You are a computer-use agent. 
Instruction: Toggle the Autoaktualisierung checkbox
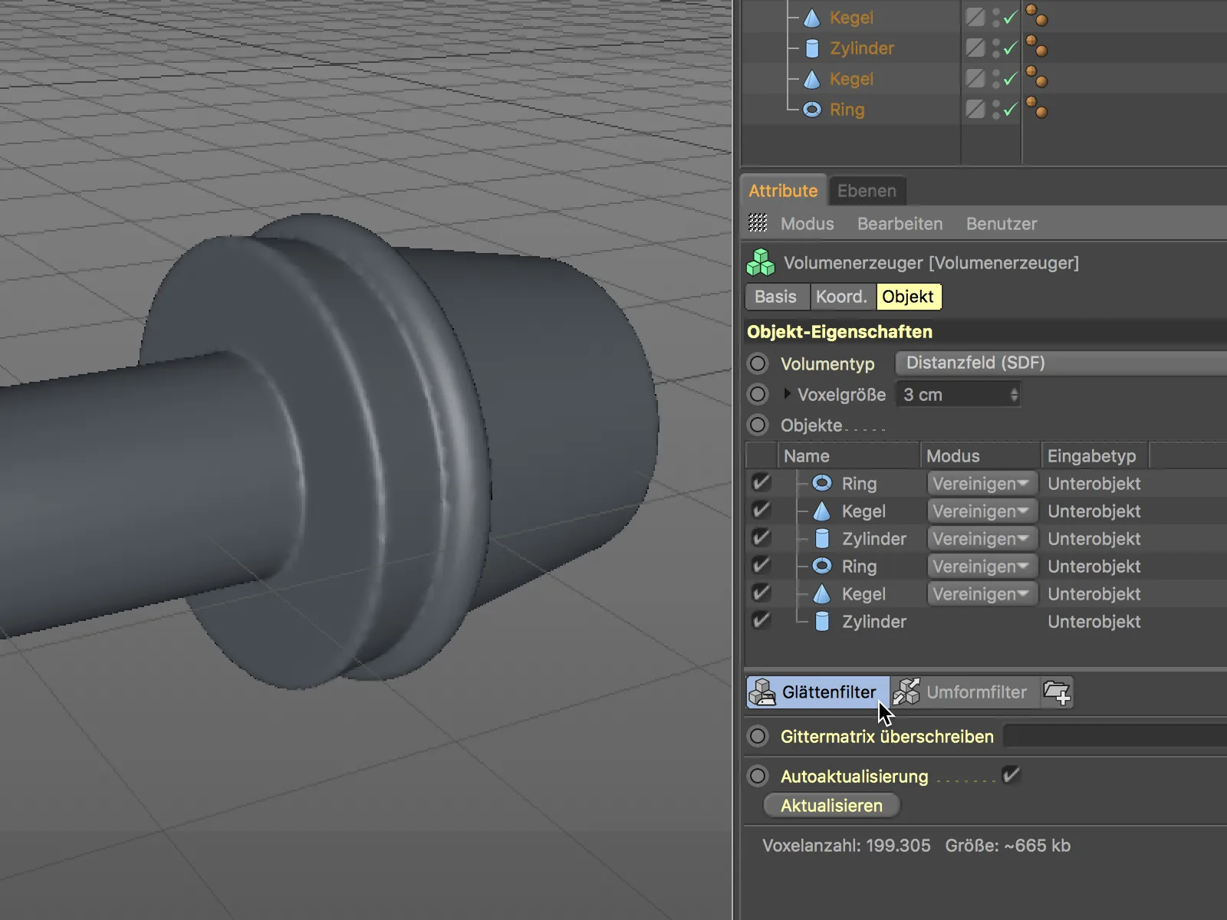pyautogui.click(x=1012, y=775)
